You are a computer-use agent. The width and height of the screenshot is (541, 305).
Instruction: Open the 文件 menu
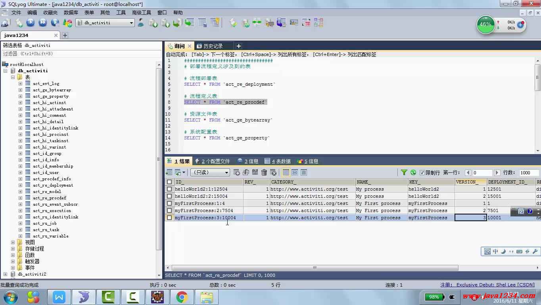tap(16, 13)
